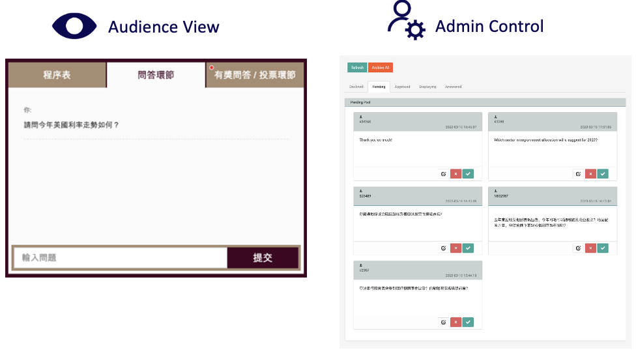Select the Answered tab

(454, 87)
